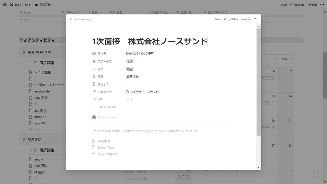Click the plus icon of New Template

[x=94, y=154]
